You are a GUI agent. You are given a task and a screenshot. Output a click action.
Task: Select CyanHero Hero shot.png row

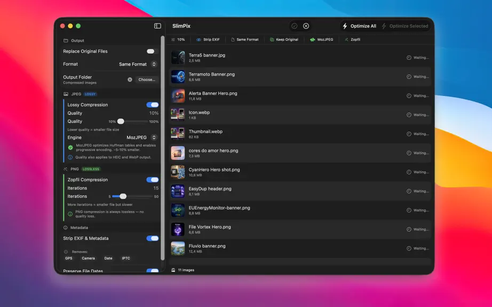tap(300, 172)
